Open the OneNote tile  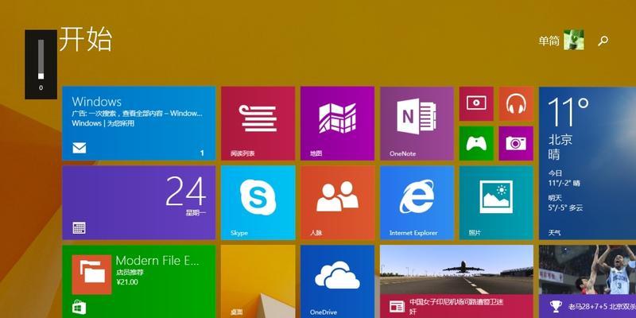pyautogui.click(x=417, y=123)
